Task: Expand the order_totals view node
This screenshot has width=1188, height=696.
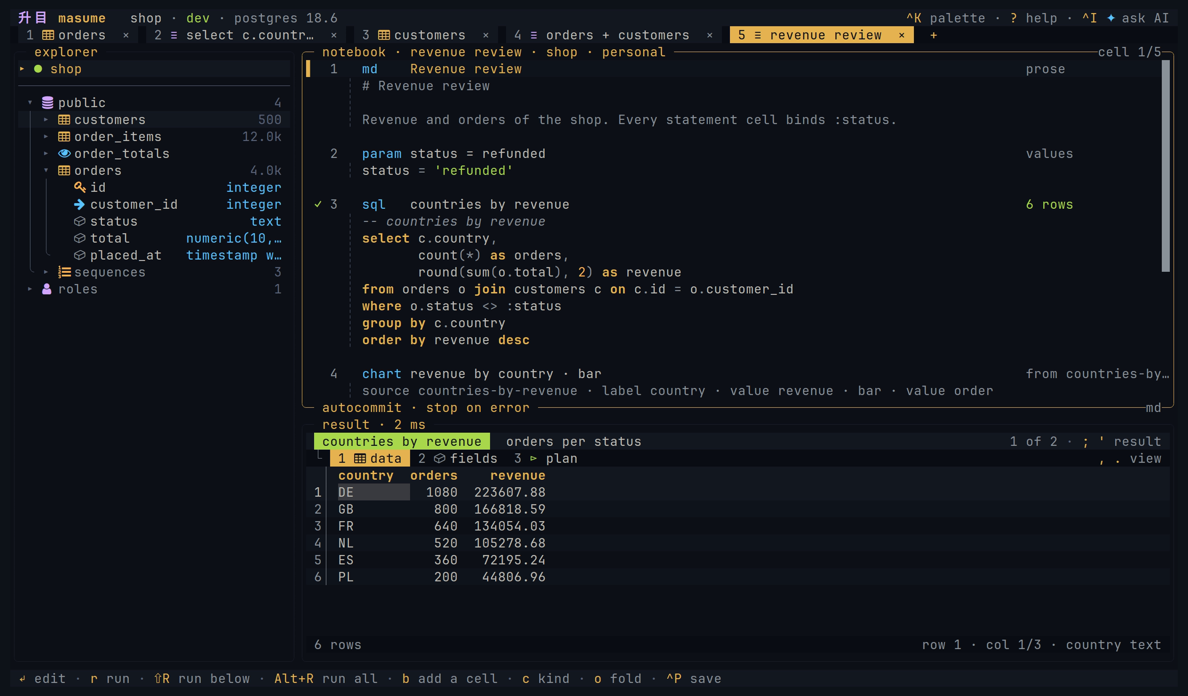Action: pyautogui.click(x=46, y=154)
